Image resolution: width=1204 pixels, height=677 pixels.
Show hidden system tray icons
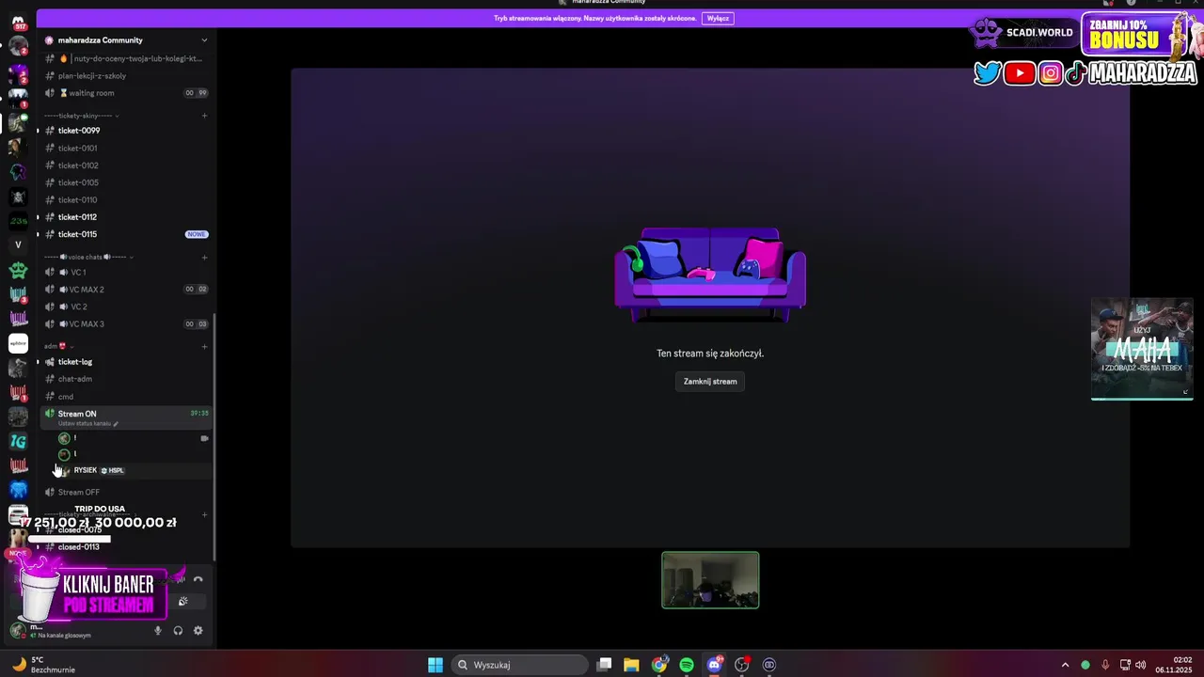[1065, 665]
